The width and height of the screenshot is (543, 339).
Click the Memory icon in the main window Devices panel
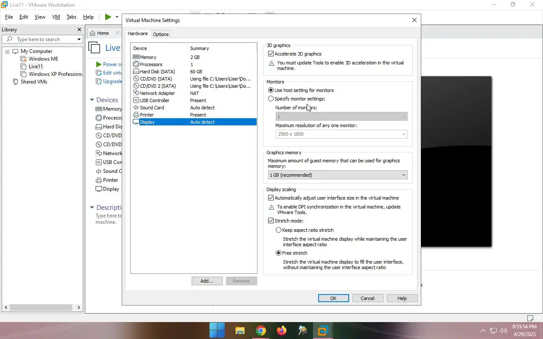click(99, 109)
